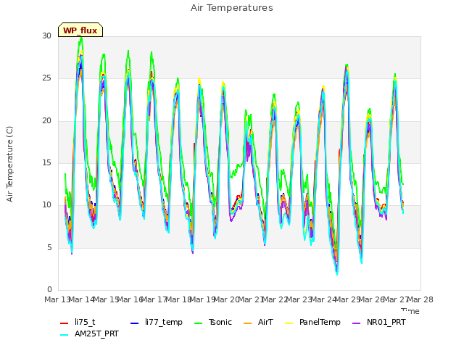Screen dimensions: 464x348
Task: Click the Air Temperatures chart title
Action: [x=232, y=8]
